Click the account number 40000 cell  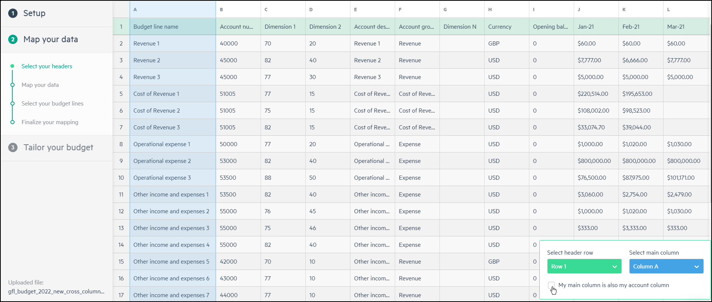point(238,43)
